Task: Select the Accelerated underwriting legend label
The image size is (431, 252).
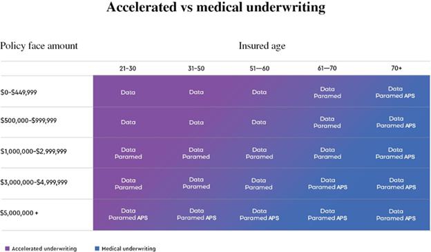Action: point(44,249)
